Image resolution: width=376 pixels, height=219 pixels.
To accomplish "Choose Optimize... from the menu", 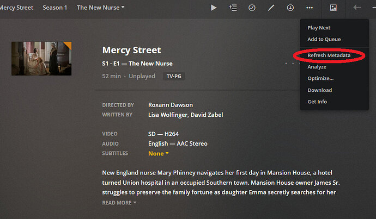I will (320, 78).
